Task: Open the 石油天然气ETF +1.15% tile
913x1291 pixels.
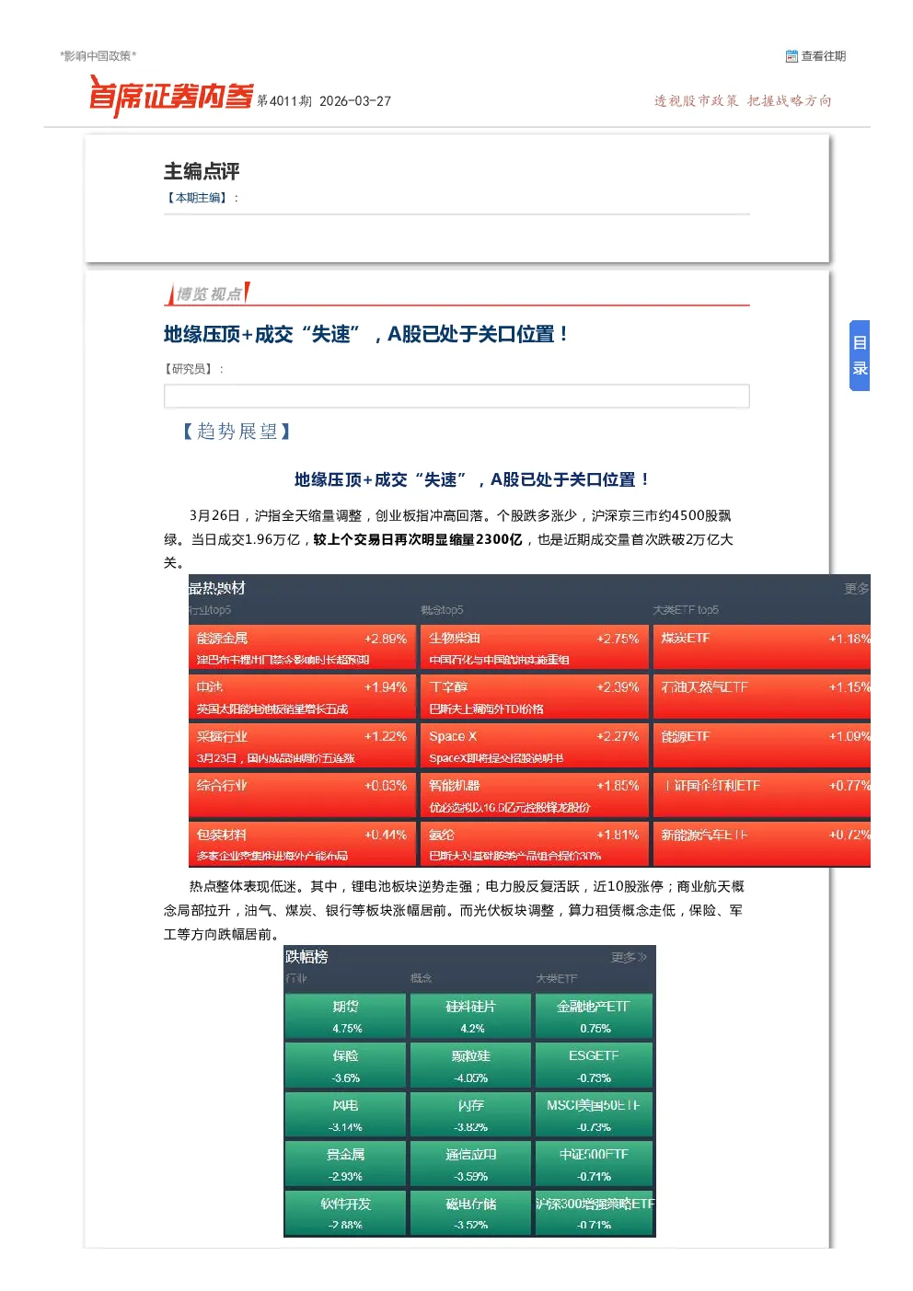Action: point(762,697)
